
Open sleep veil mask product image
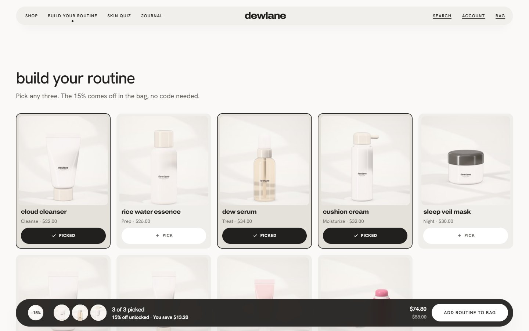point(465,161)
